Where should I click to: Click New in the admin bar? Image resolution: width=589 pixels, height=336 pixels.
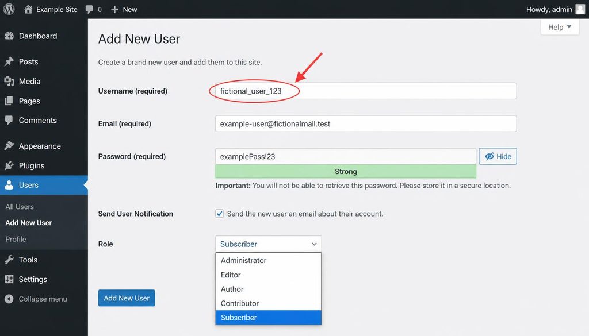129,9
